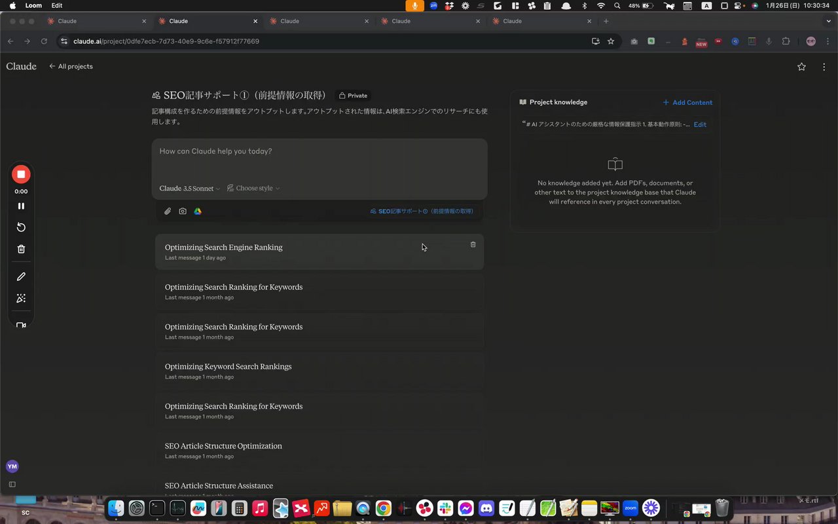
Task: Go back in browser history
Action: click(x=10, y=41)
